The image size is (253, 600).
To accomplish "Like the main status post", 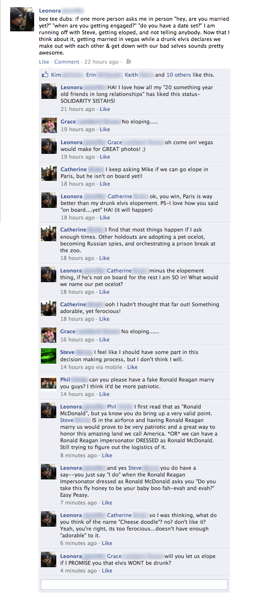I will tap(44, 62).
